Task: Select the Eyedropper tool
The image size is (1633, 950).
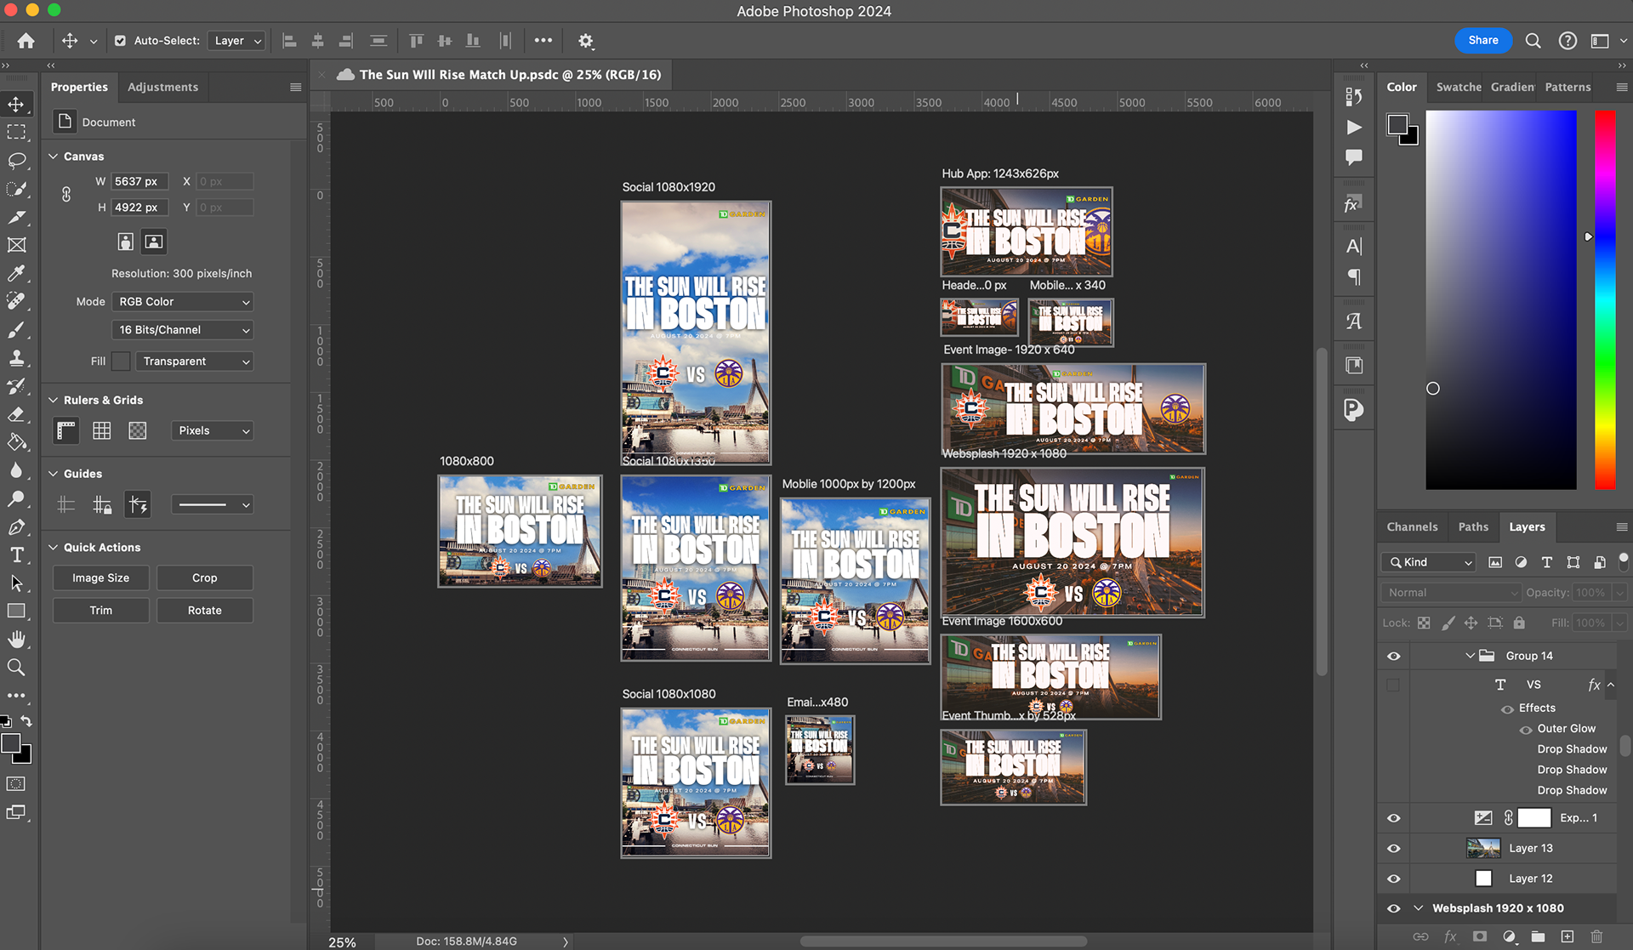Action: click(16, 273)
